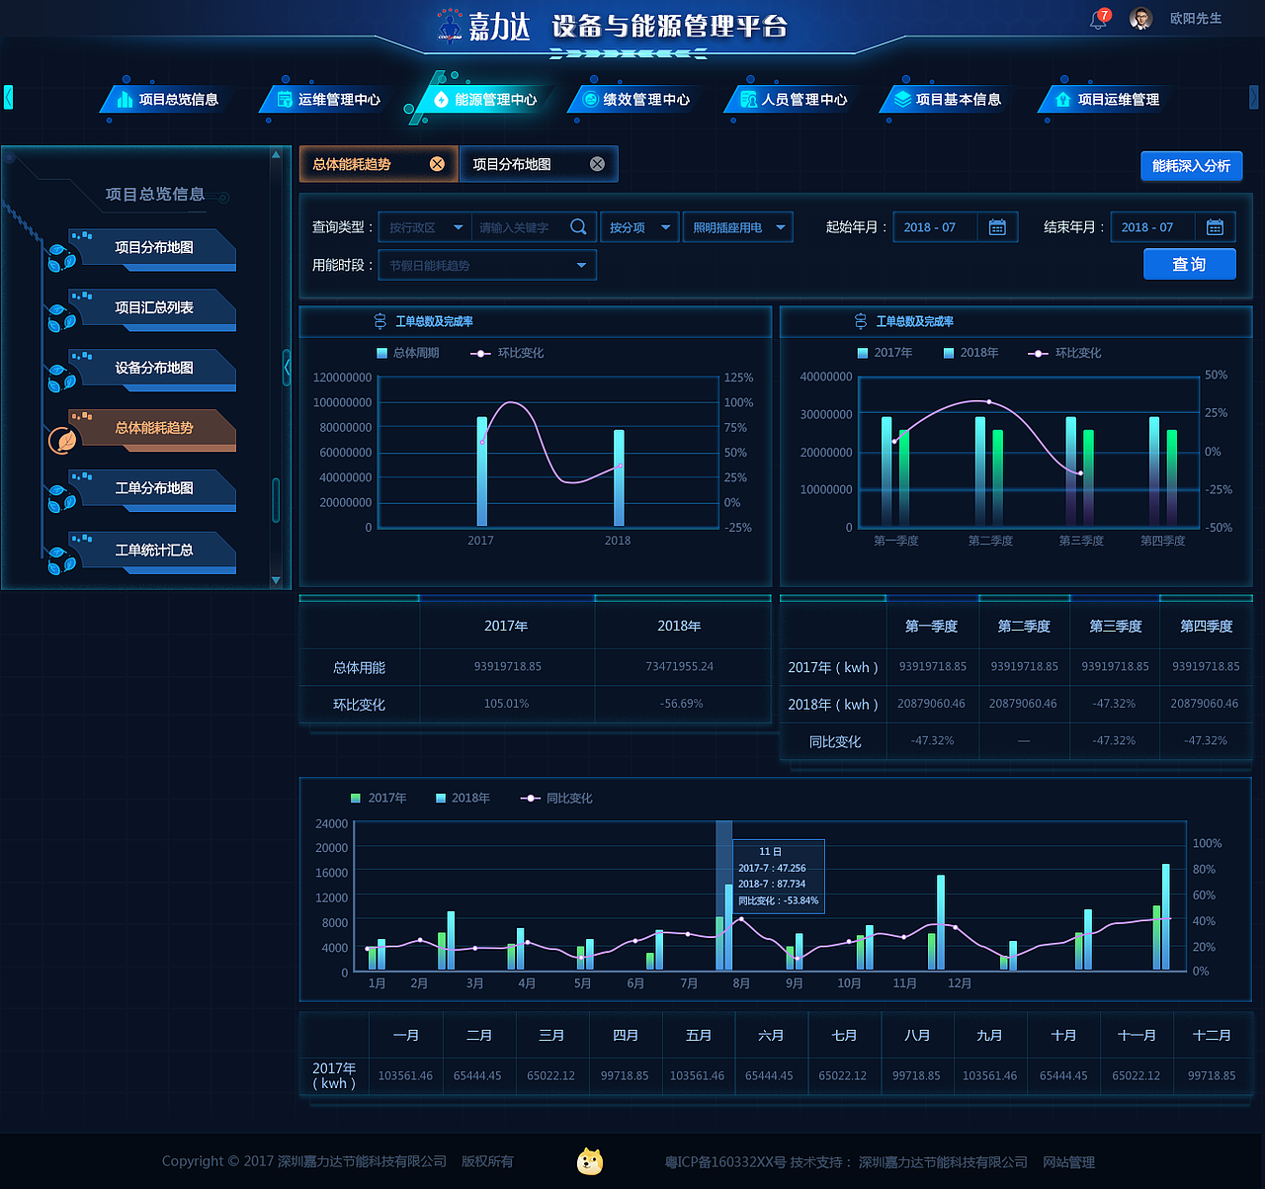This screenshot has height=1189, width=1265.
Task: Click the dog mascot icon in the footer
Action: (x=590, y=1161)
